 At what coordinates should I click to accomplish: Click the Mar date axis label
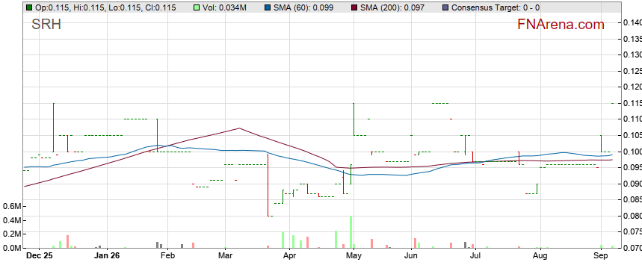coord(225,256)
